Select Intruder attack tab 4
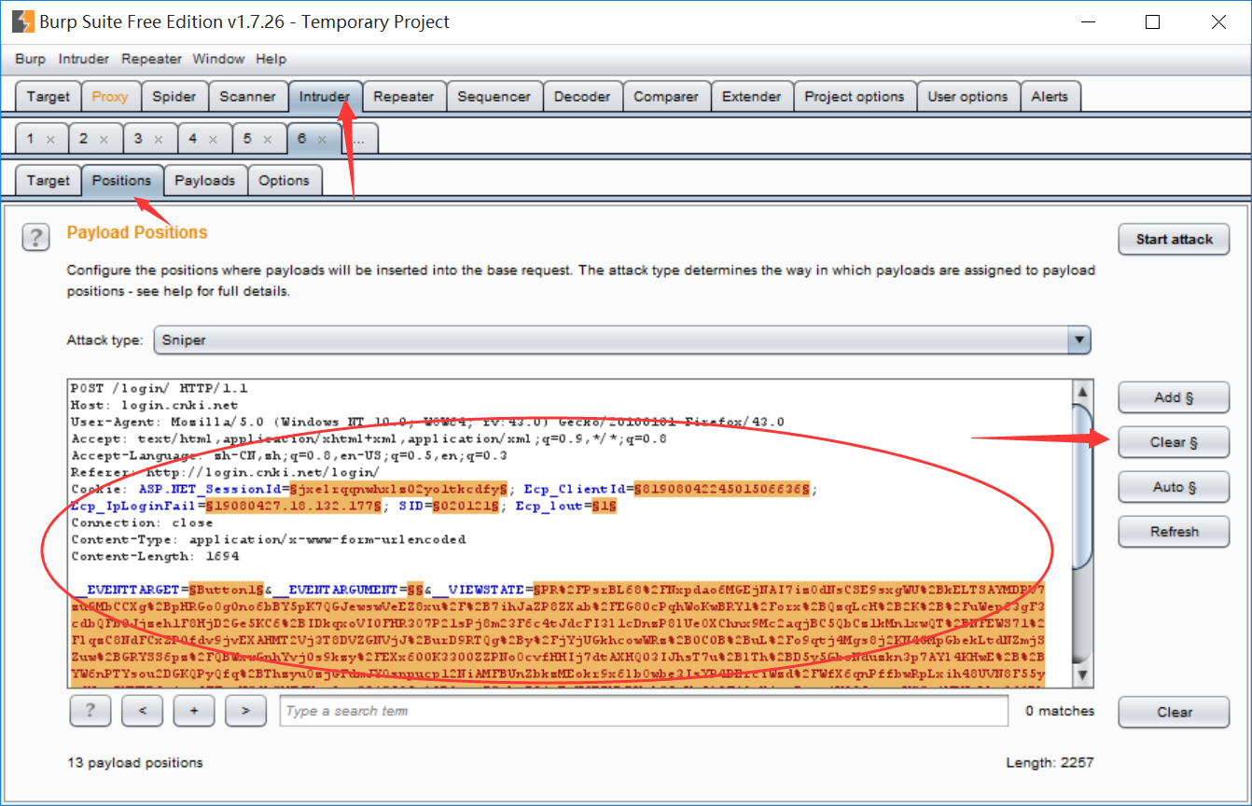Viewport: 1252px width, 806px height. pyautogui.click(x=193, y=139)
